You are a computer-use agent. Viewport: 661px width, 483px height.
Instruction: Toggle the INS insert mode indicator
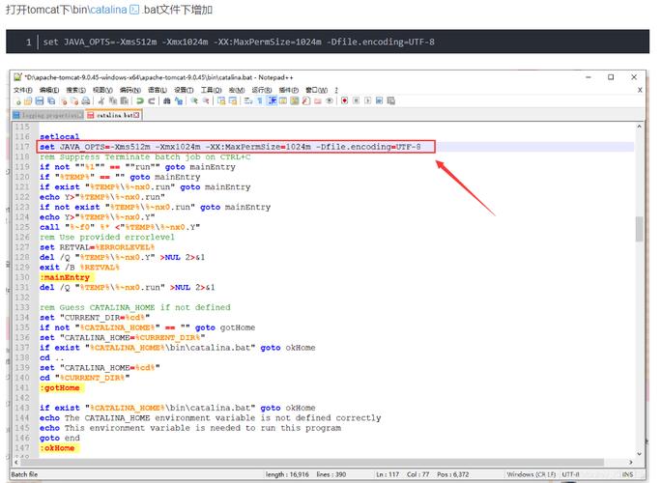tap(628, 474)
